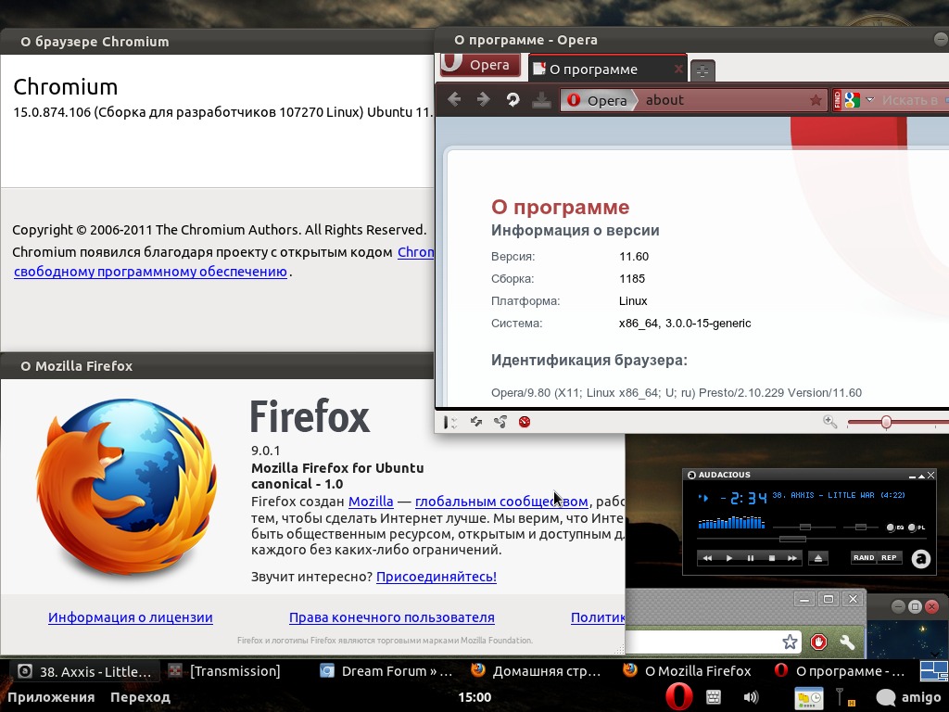Viewport: 949px width, 712px height.
Task: Switch to "О программе" Opera taskbar item
Action: [x=841, y=671]
